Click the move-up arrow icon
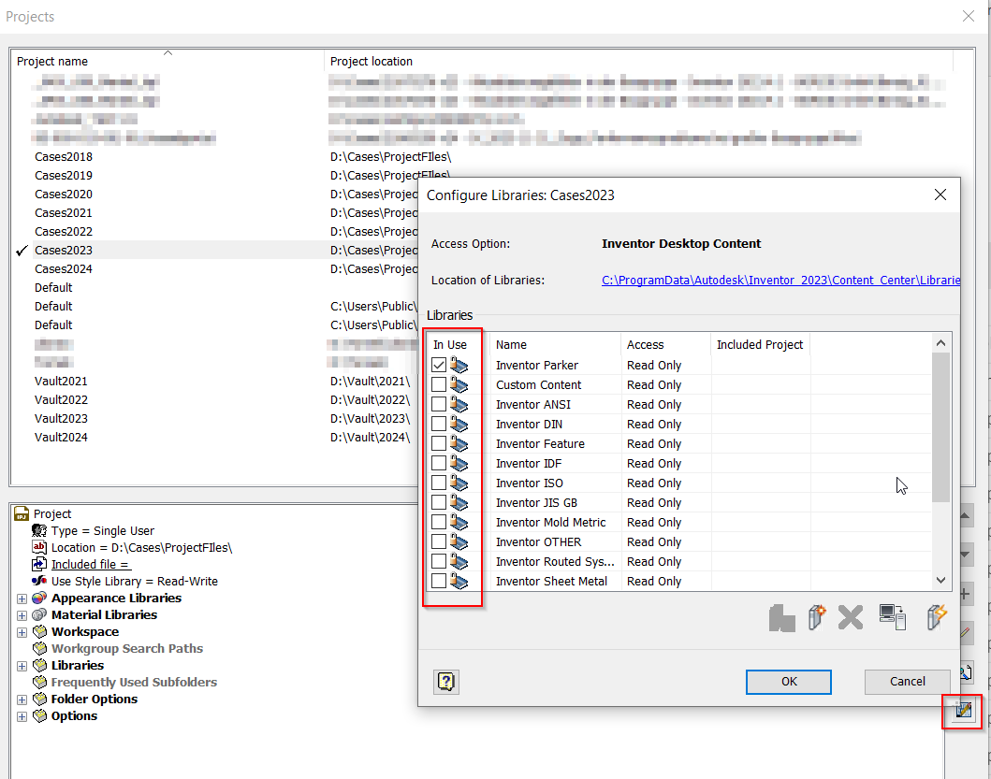Image resolution: width=991 pixels, height=779 pixels. tap(964, 515)
